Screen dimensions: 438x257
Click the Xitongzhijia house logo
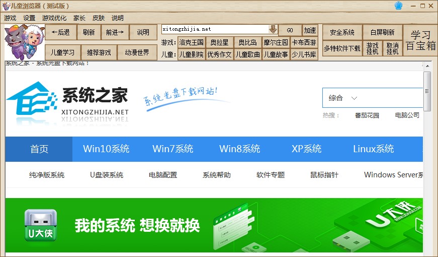[32, 99]
